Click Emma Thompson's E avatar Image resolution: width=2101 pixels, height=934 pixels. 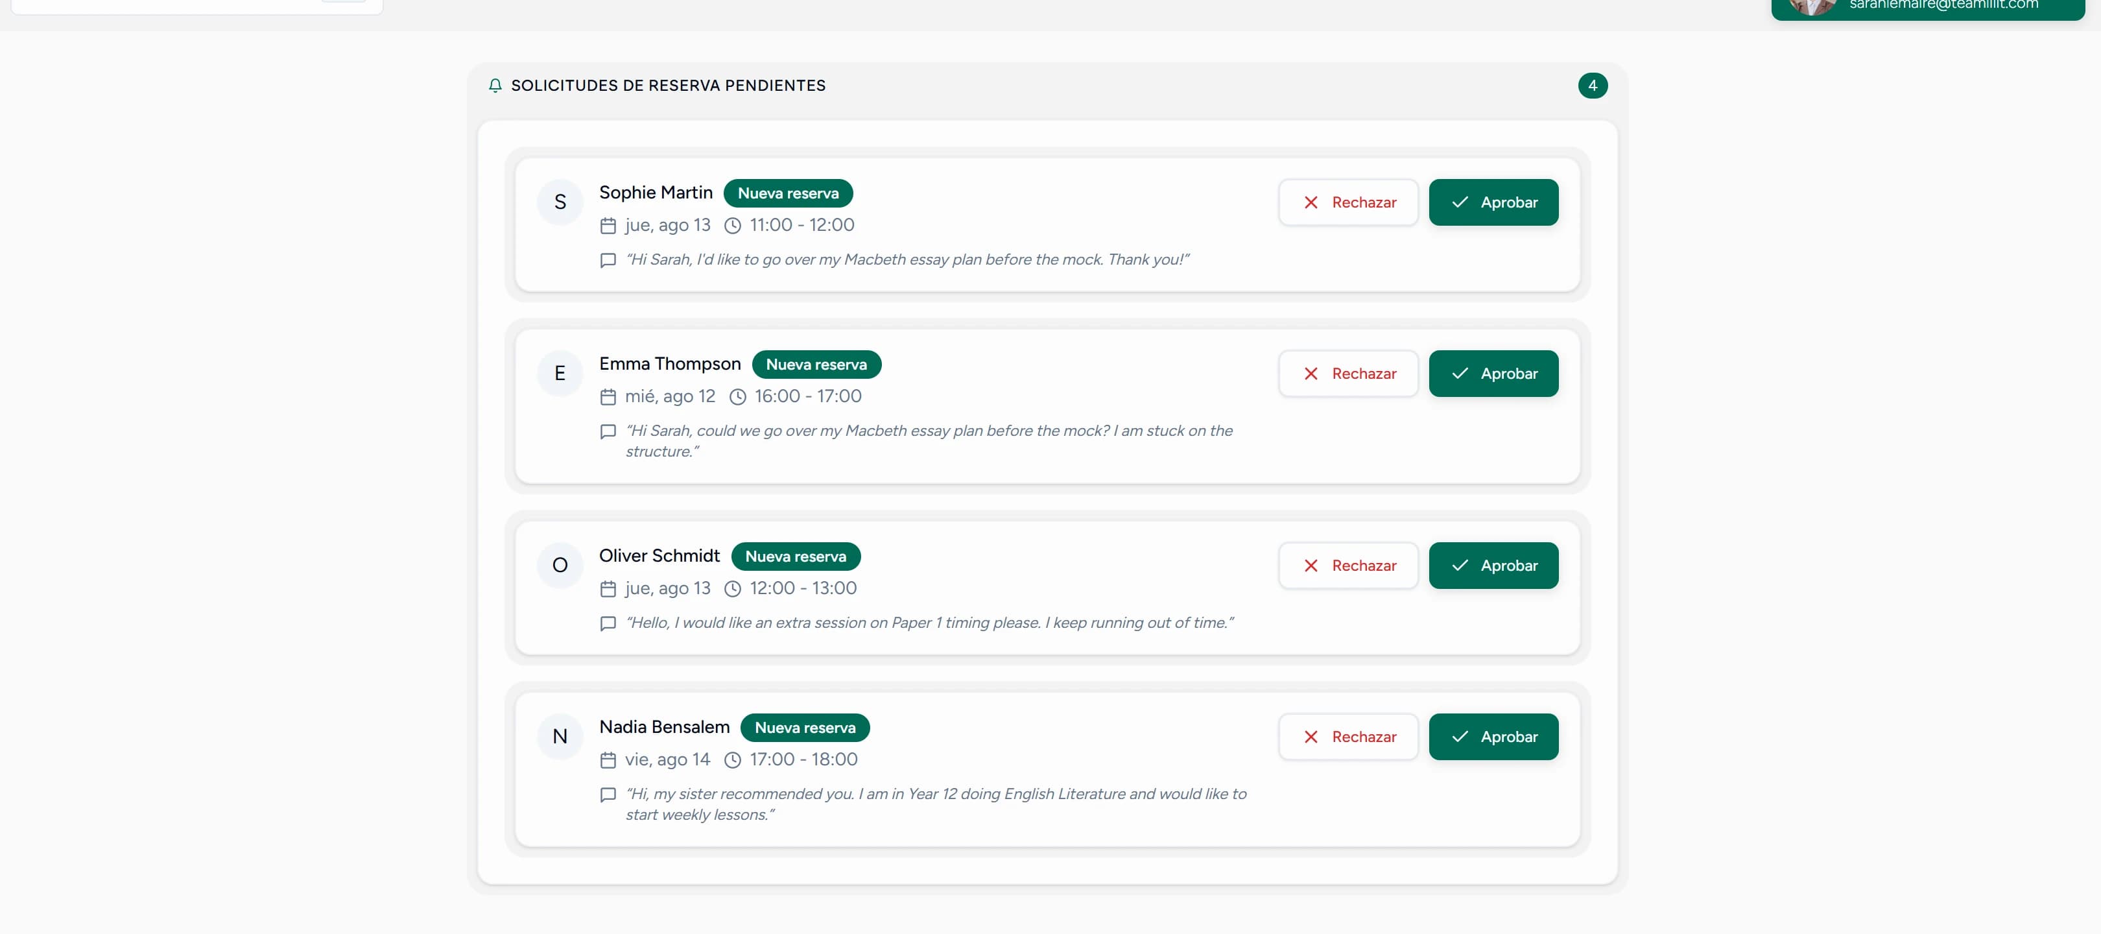click(560, 374)
